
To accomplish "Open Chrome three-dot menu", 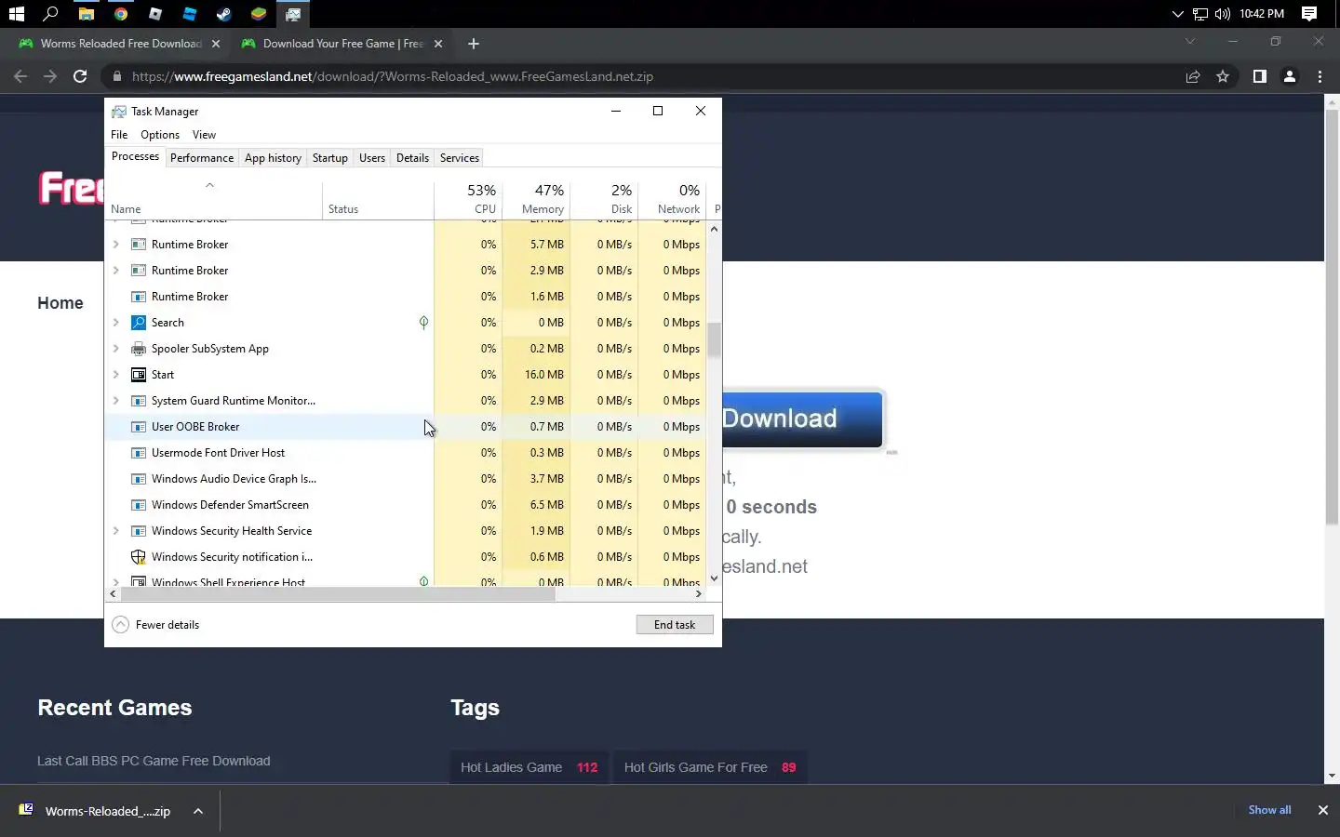I will coord(1320,76).
